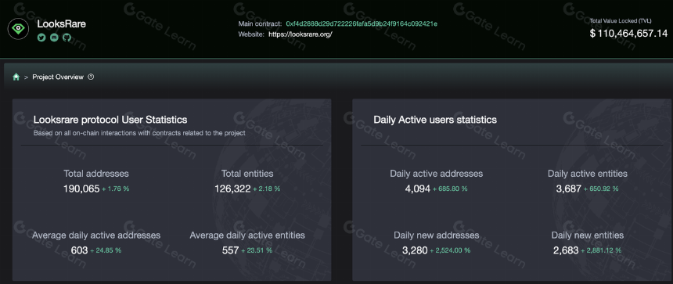The image size is (673, 284).
Task: Click the 'Main contract:' label
Action: [261, 23]
